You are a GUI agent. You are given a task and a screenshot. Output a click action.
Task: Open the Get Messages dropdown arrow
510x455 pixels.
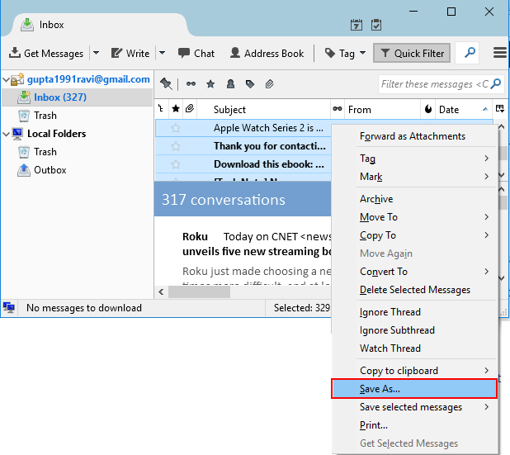coord(96,53)
